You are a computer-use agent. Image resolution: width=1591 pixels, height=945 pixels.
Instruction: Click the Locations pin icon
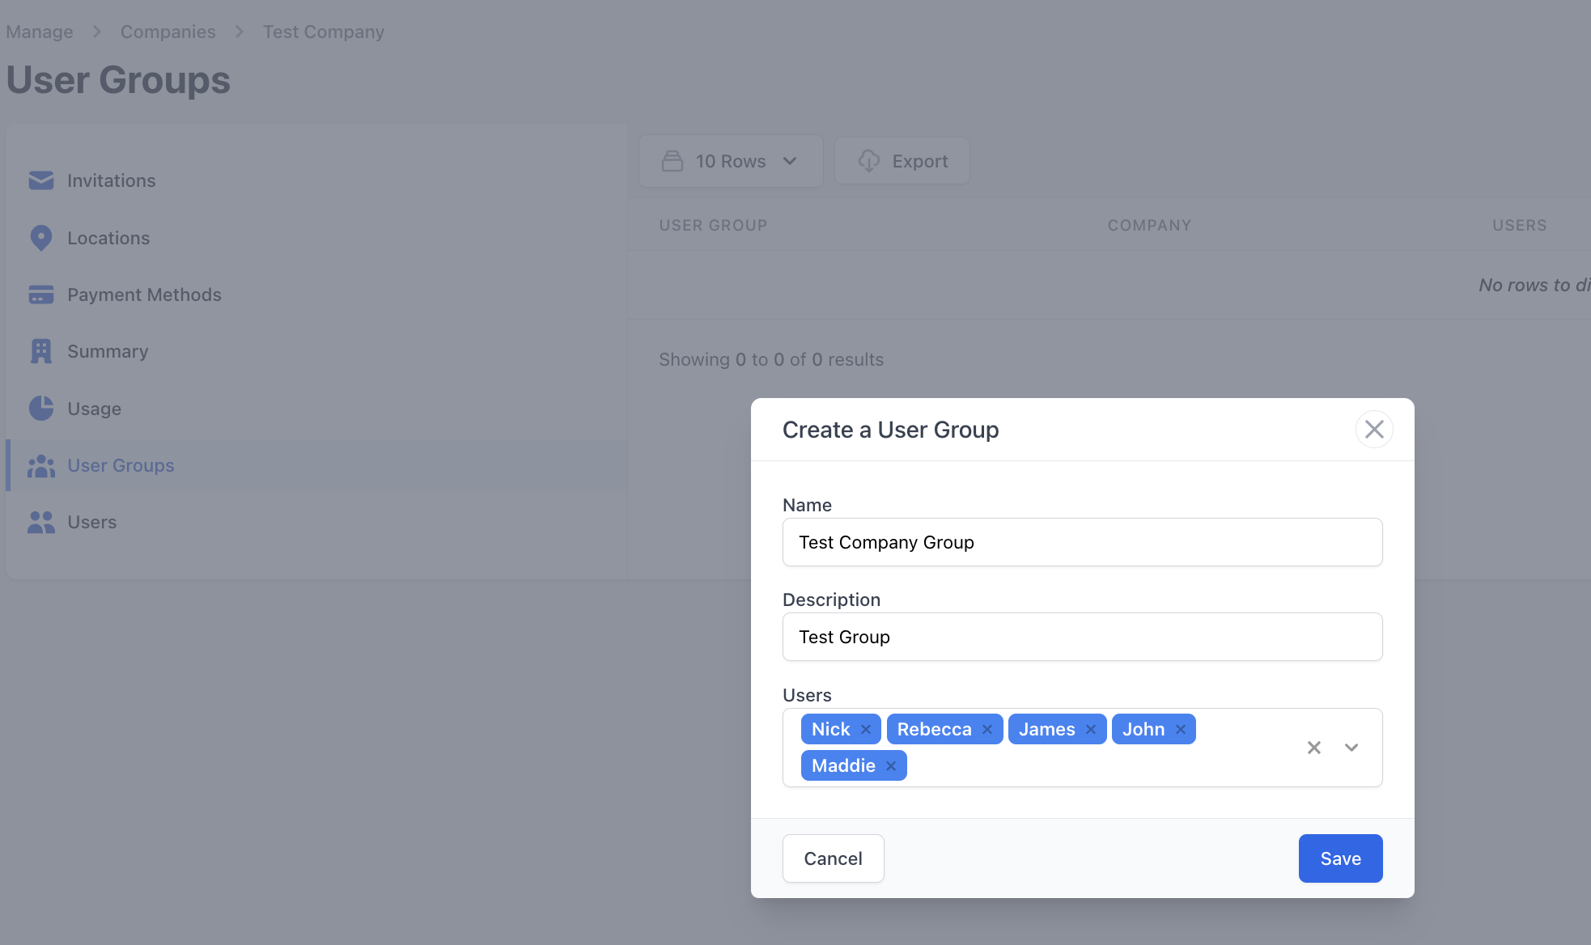pyautogui.click(x=41, y=238)
